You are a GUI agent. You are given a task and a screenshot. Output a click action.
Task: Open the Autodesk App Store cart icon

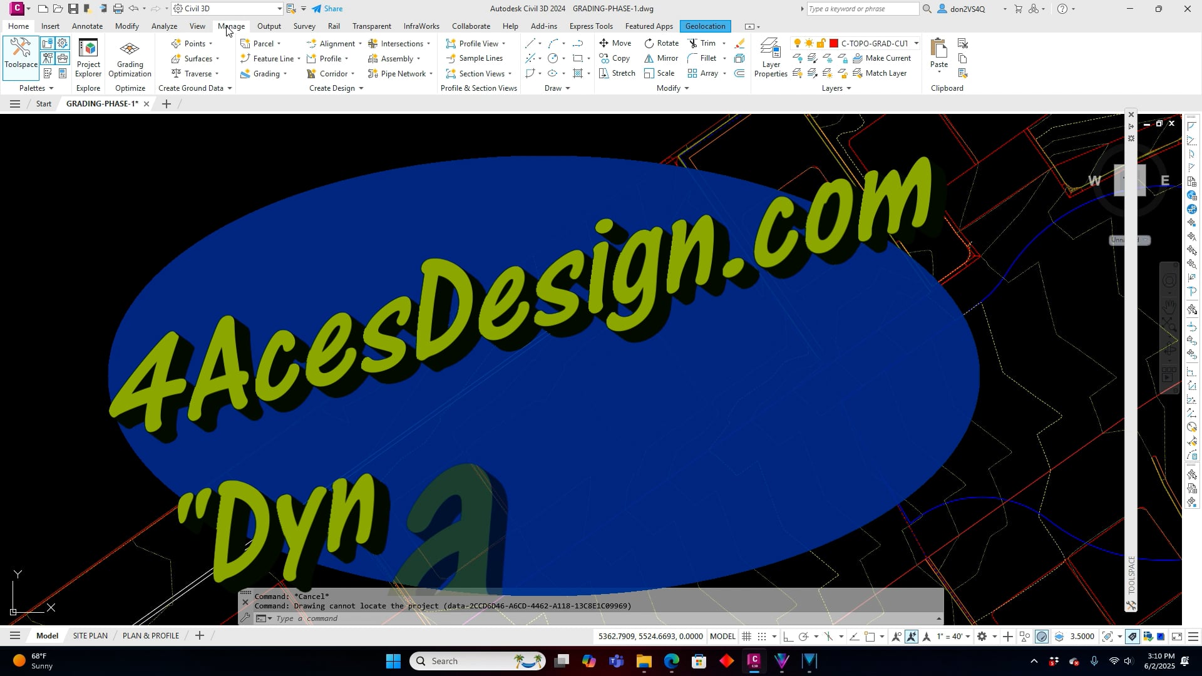1018,9
